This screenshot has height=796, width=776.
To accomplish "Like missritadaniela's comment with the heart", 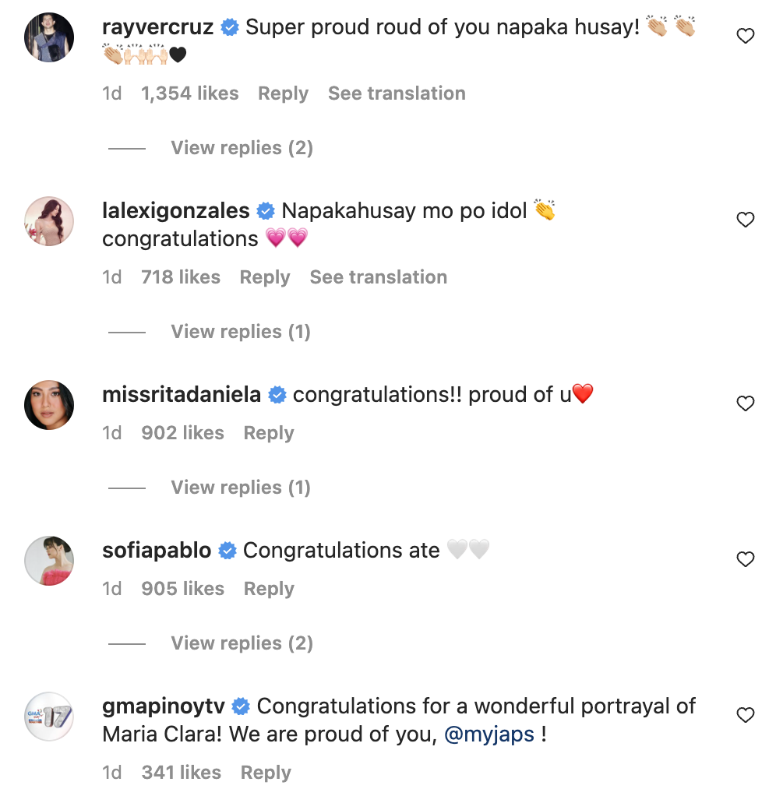I will [x=746, y=403].
